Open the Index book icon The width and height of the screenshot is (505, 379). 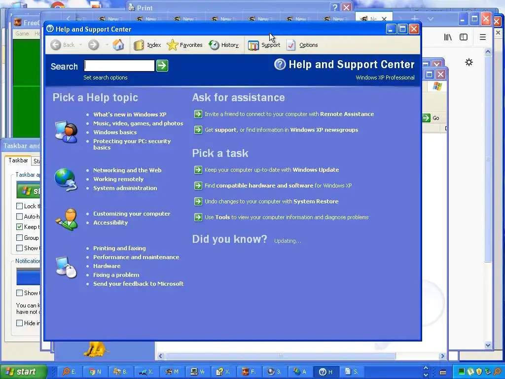point(139,45)
